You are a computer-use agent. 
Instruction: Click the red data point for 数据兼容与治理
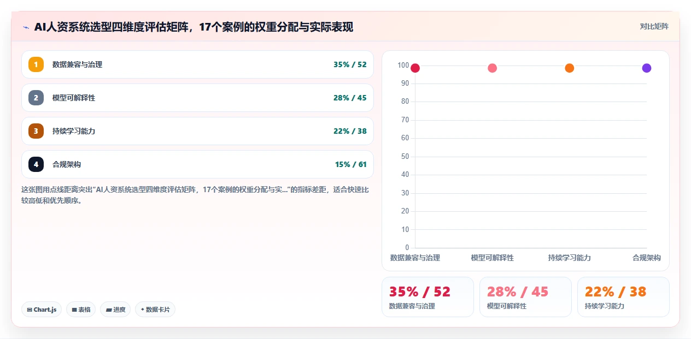(415, 68)
